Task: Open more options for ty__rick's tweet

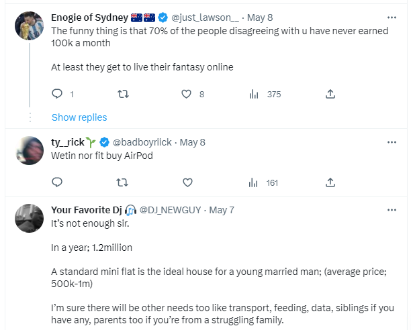Action: tap(392, 142)
